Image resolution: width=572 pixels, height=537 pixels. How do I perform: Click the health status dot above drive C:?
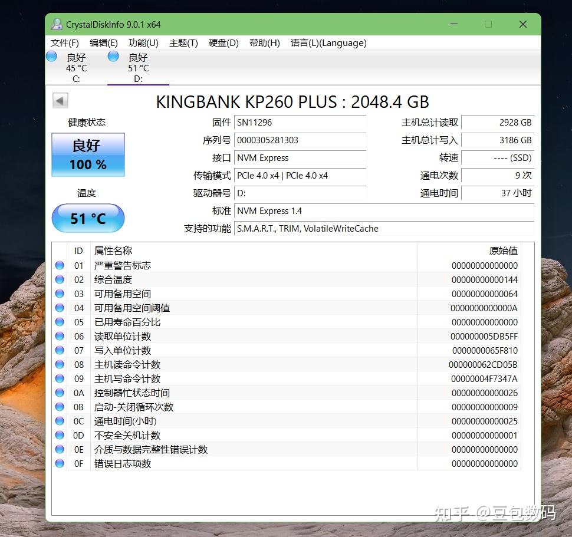[x=52, y=56]
